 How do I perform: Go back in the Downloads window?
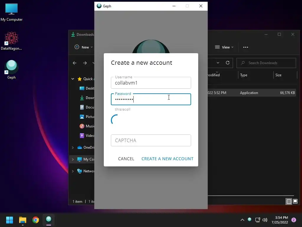tap(75, 63)
